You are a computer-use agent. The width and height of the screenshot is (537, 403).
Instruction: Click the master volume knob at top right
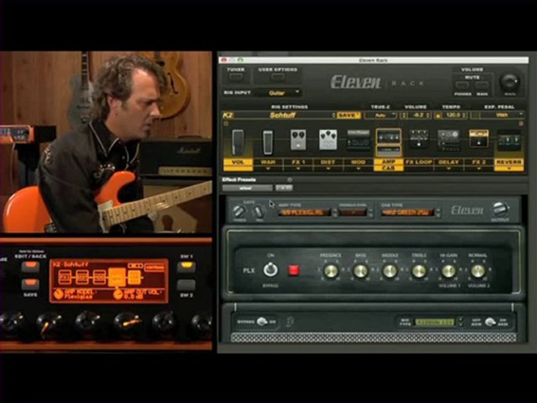pyautogui.click(x=510, y=82)
